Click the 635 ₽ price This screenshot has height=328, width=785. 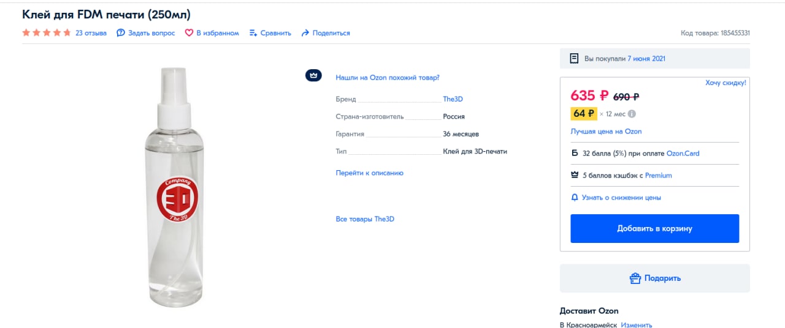tap(589, 95)
